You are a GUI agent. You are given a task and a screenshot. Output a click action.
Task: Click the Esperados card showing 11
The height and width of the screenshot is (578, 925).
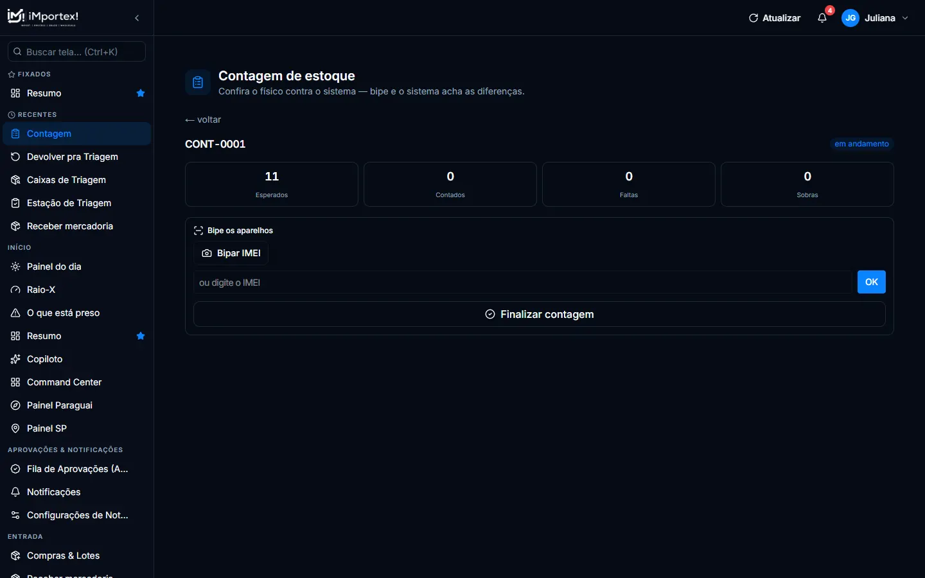272,184
